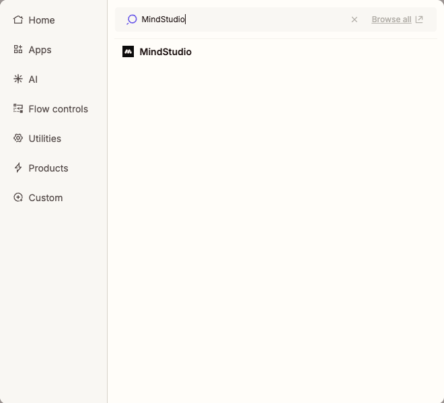This screenshot has width=444, height=403.
Task: Clear the search with the X button
Action: coord(355,20)
